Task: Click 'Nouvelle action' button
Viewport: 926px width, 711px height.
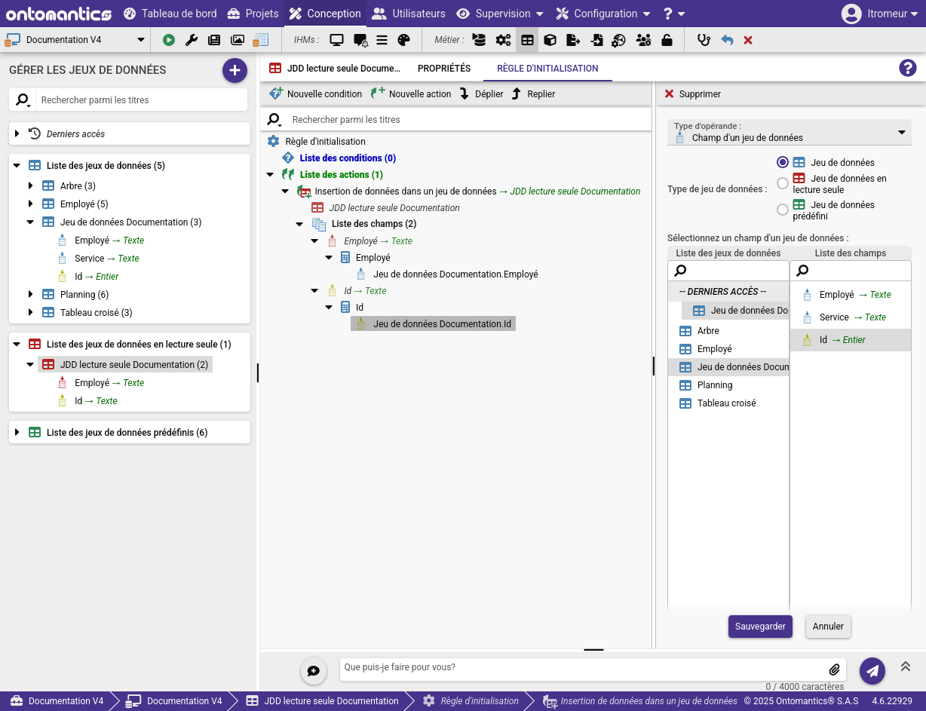Action: pyautogui.click(x=411, y=94)
